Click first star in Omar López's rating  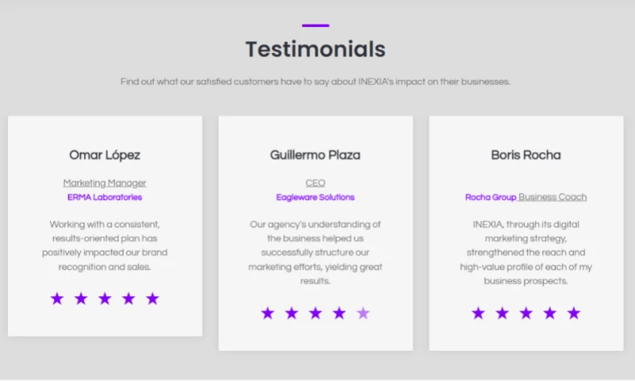tap(57, 298)
